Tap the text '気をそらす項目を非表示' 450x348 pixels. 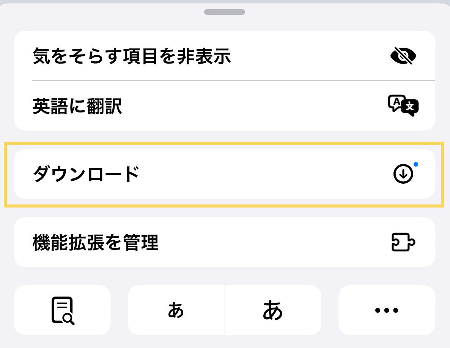click(132, 56)
